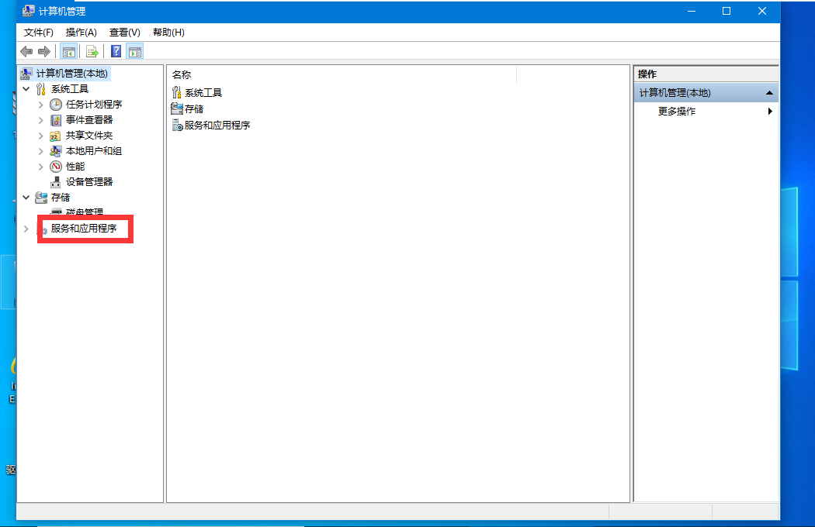Click the back navigation arrow

coord(26,51)
